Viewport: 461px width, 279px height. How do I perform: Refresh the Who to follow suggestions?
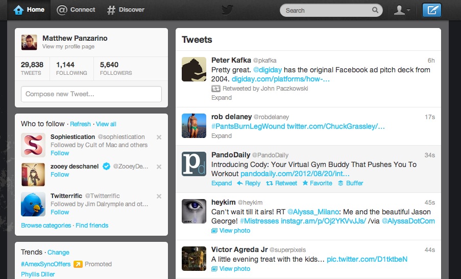pyautogui.click(x=80, y=124)
